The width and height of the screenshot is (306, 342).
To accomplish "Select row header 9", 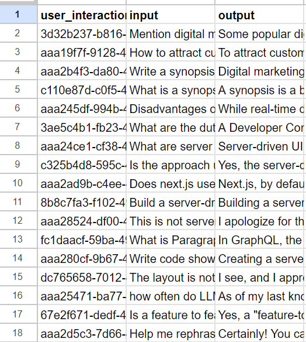I will click(x=19, y=165).
